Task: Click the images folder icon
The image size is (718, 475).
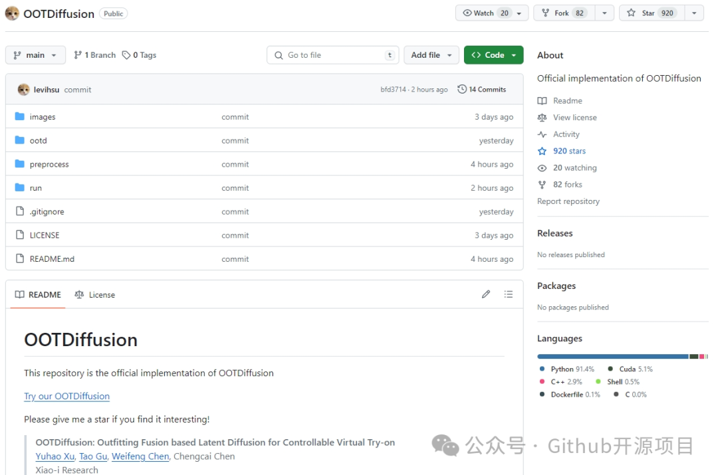Action: point(20,116)
